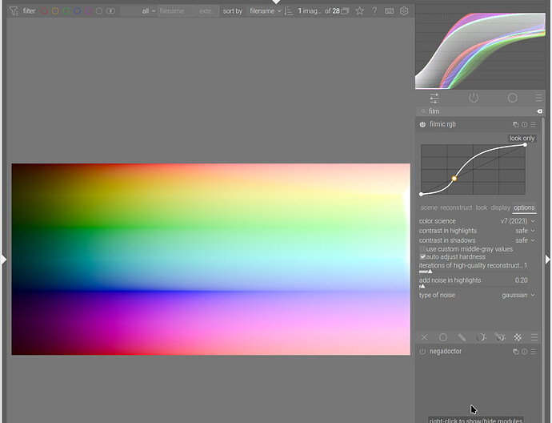This screenshot has width=552, height=423.
Task: Show active modules power-icon tab
Action: [x=474, y=98]
